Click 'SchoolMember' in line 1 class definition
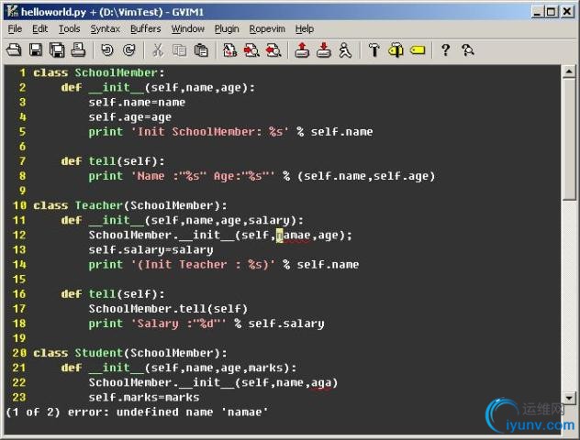Screen dimensions: 580x440 117,72
